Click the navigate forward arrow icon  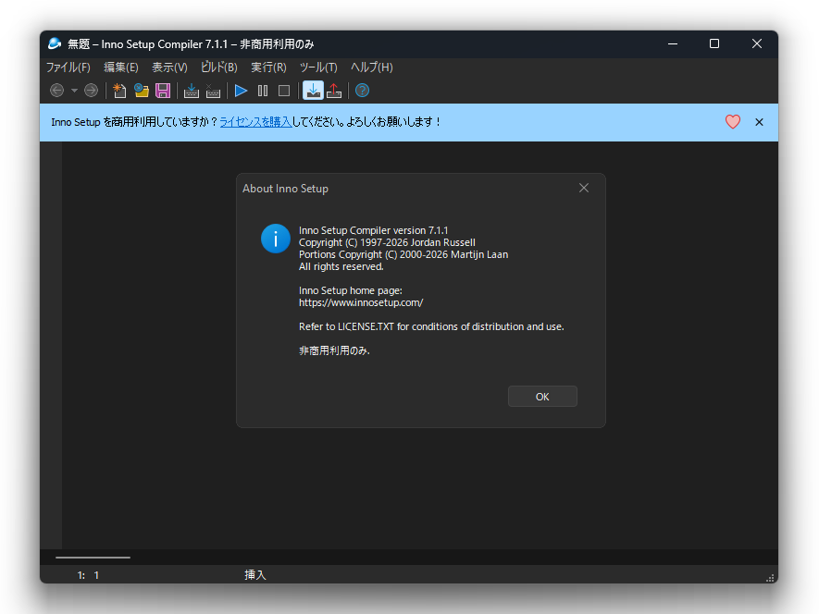click(x=91, y=91)
